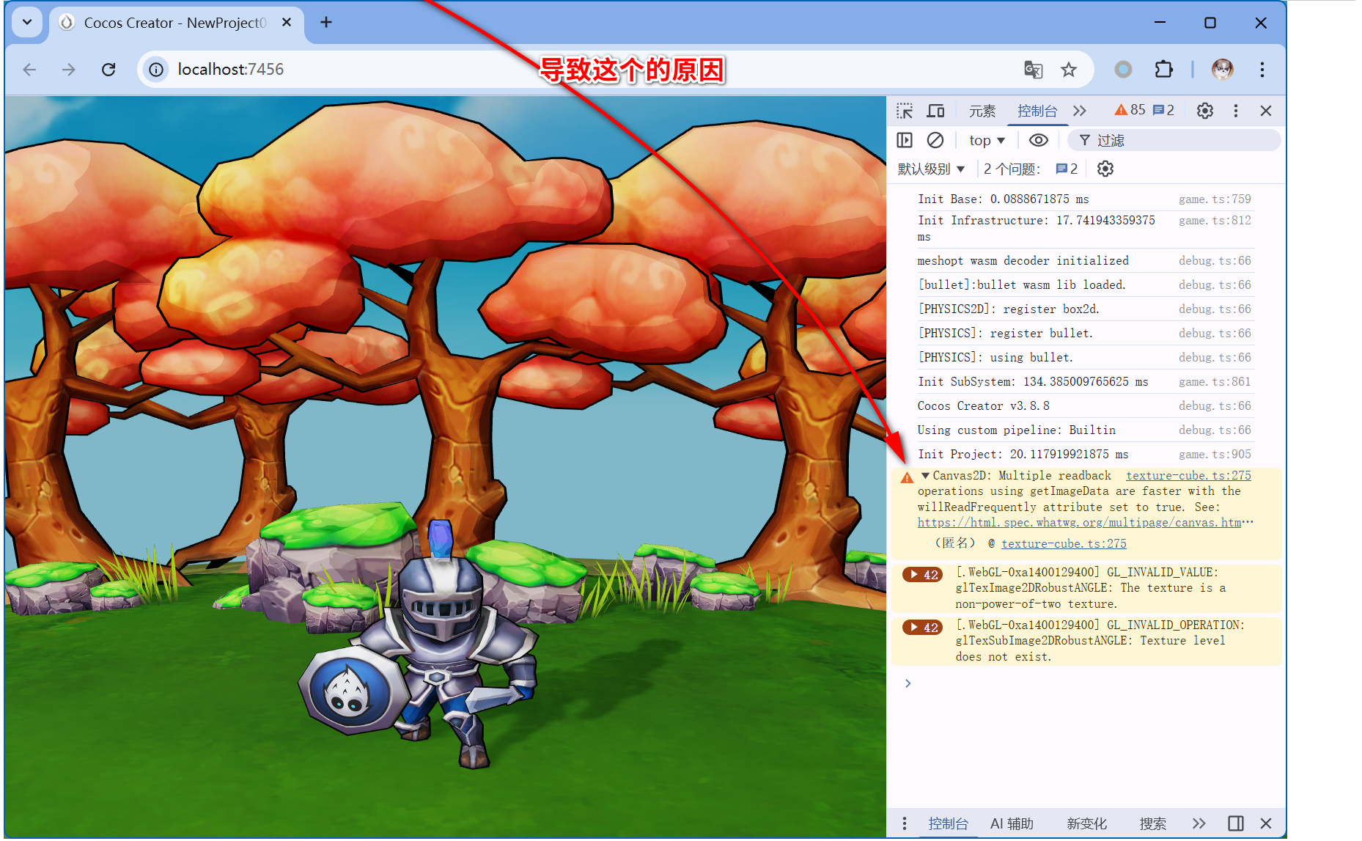This screenshot has width=1362, height=841.
Task: Go back to the previous page
Action: [29, 70]
